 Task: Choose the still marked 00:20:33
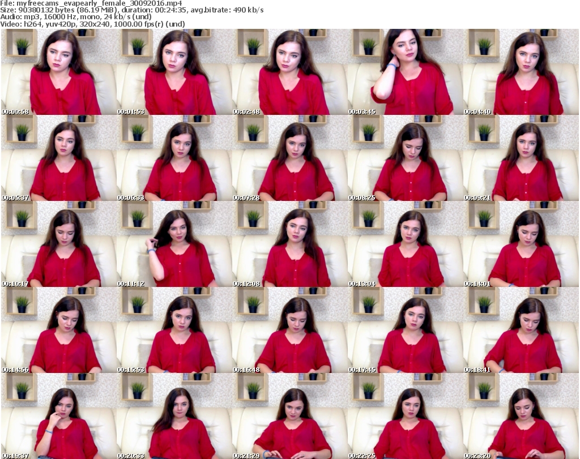pos(174,416)
